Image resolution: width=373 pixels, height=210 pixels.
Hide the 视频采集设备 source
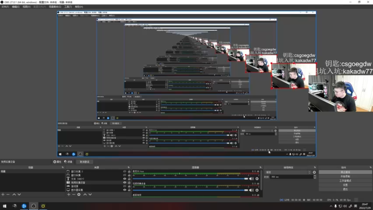(x=124, y=182)
